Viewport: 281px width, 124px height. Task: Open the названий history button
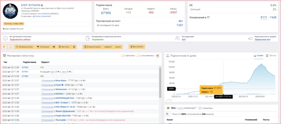(x=108, y=47)
